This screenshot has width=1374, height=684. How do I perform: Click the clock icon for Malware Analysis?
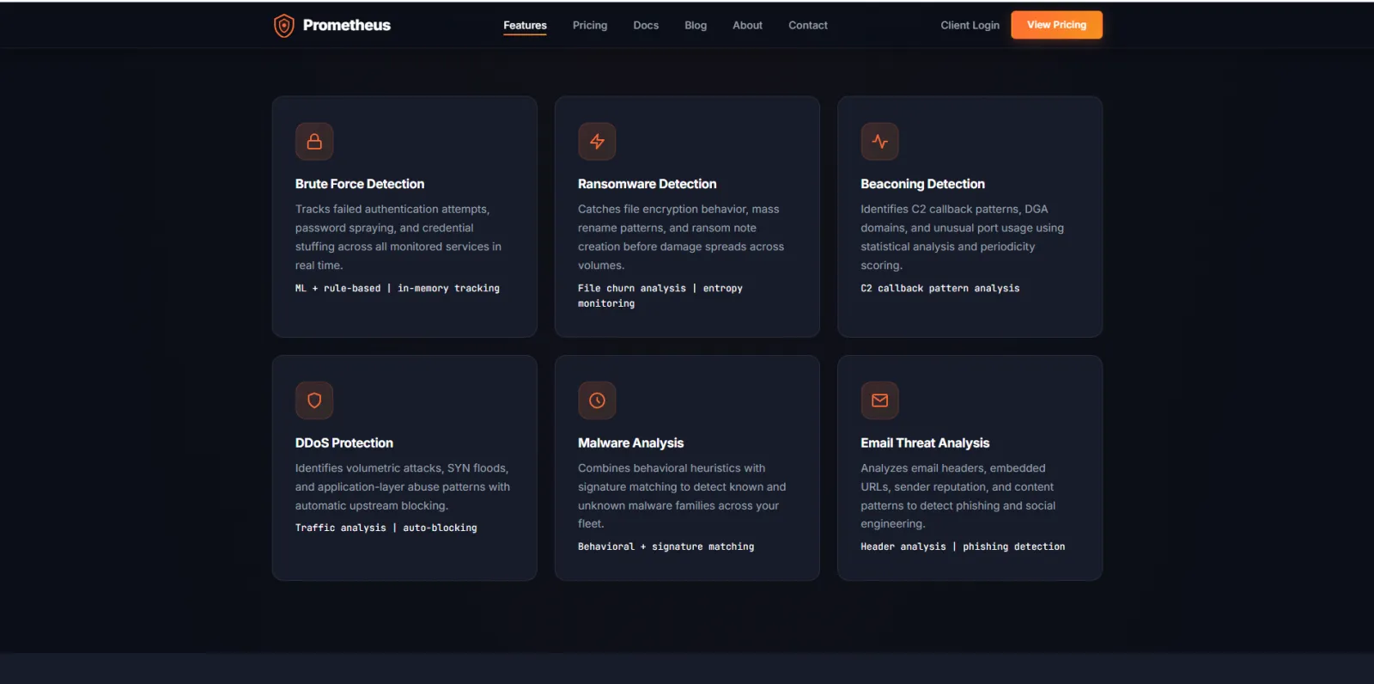tap(597, 400)
